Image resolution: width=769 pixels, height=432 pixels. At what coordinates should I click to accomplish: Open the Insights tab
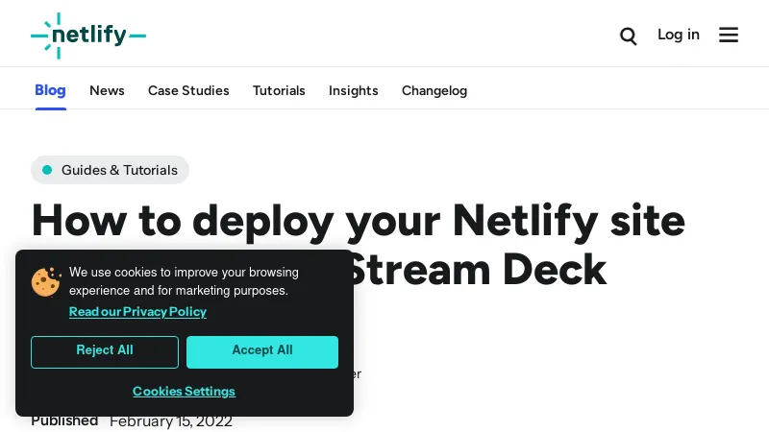click(353, 90)
